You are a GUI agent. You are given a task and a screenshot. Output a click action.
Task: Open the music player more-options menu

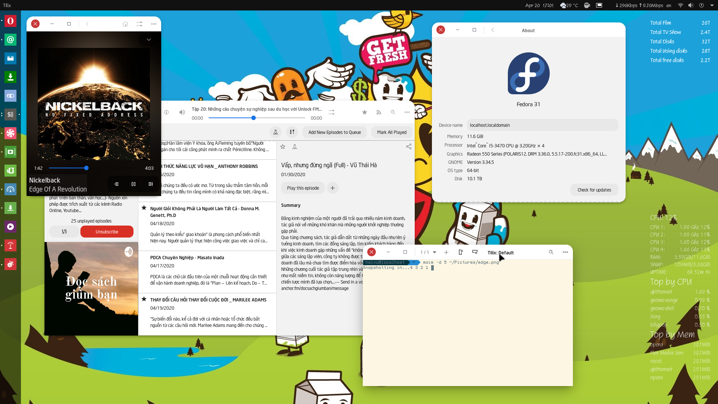click(154, 24)
